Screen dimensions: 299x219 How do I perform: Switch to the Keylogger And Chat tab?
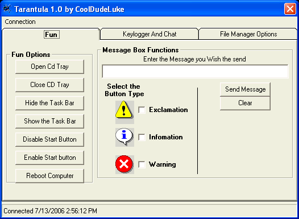pos(149,34)
